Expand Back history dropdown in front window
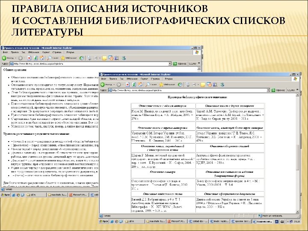 tap(114, 85)
